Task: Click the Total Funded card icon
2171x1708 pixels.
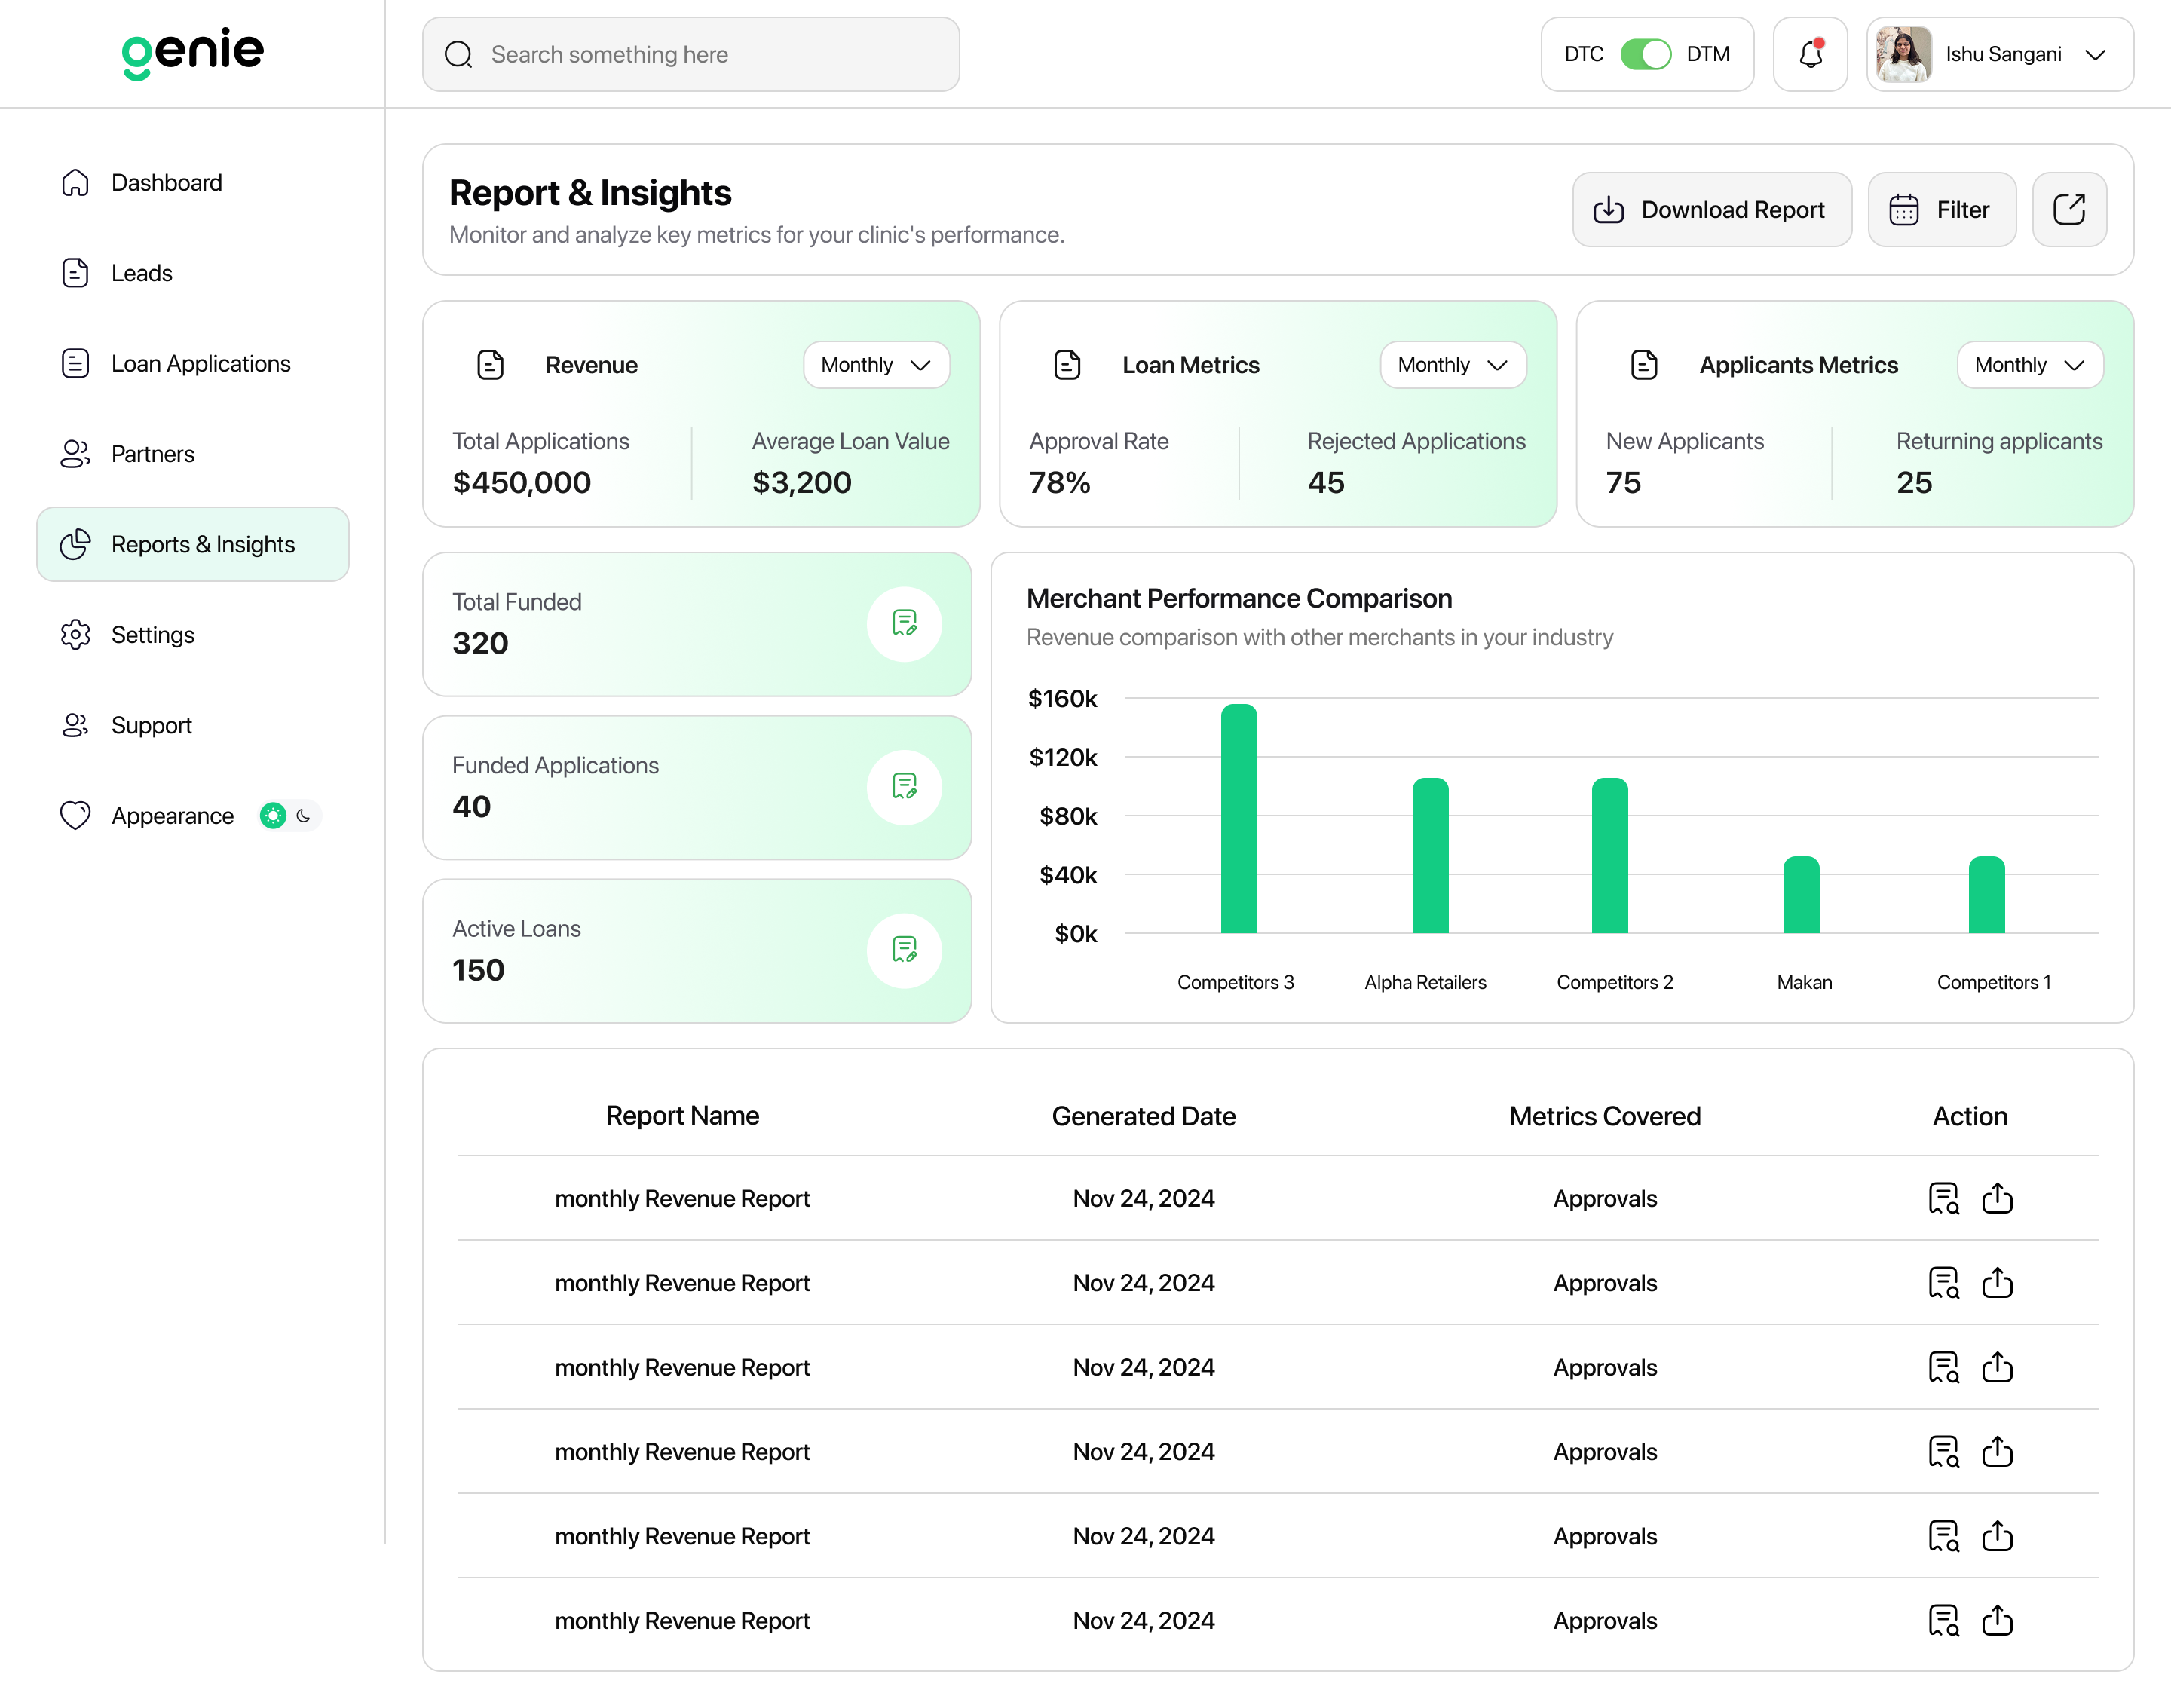Action: [904, 624]
